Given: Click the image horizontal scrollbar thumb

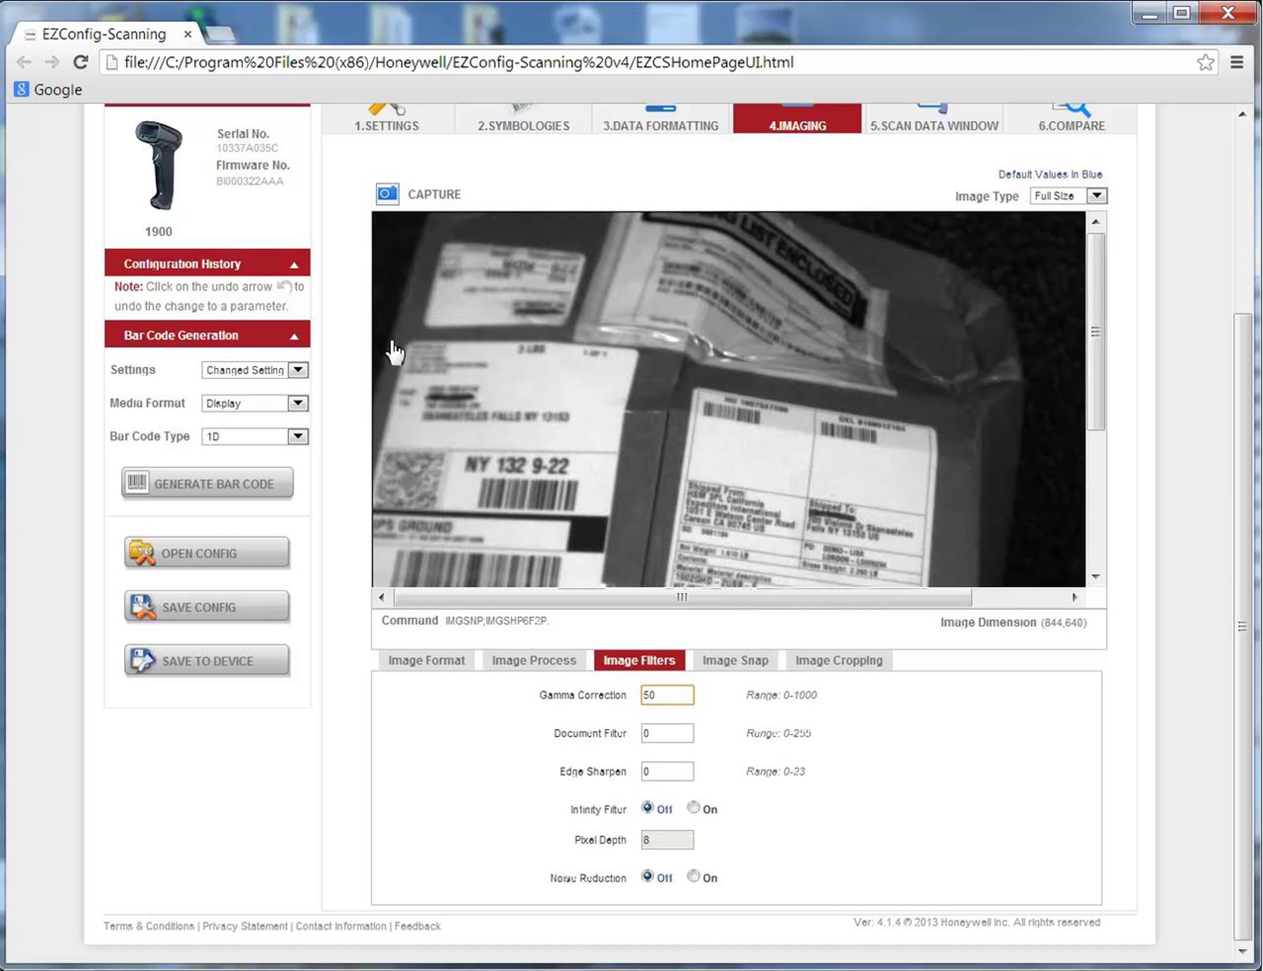Looking at the screenshot, I should pos(683,597).
